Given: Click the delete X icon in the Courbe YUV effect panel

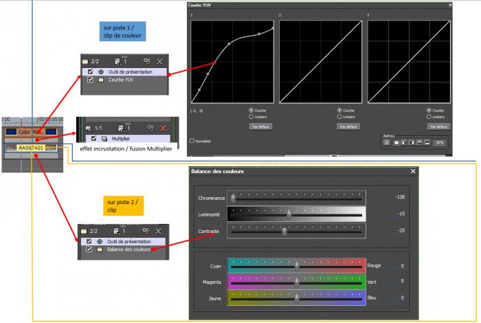Looking at the screenshot, I should coord(160,62).
